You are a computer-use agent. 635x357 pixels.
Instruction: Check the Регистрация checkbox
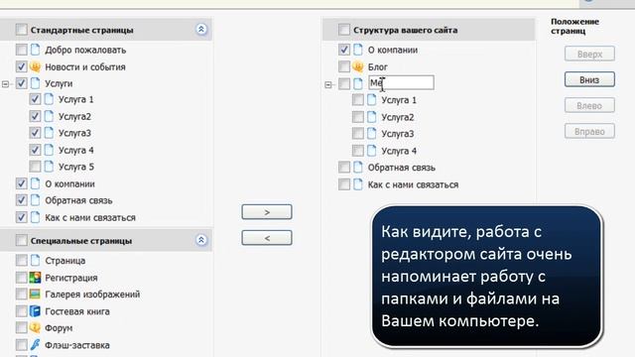click(21, 278)
